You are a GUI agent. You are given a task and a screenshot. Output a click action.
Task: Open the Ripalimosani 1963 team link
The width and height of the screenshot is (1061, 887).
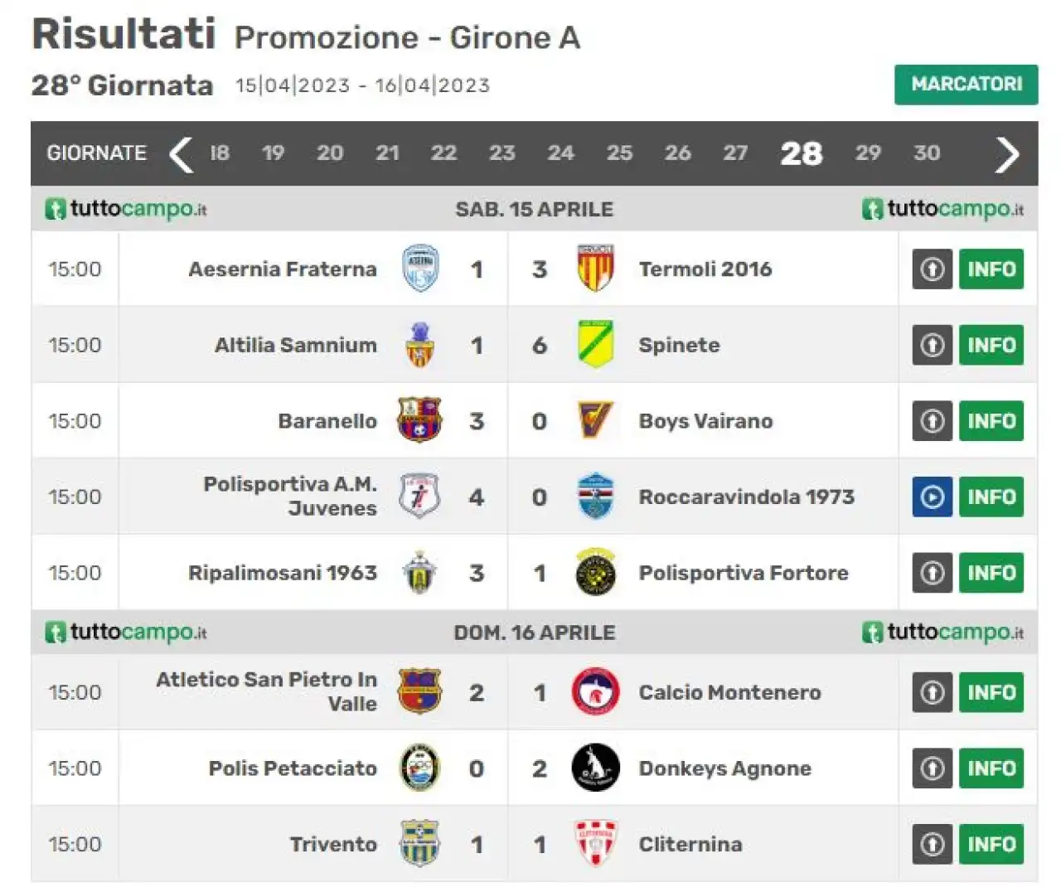click(283, 573)
